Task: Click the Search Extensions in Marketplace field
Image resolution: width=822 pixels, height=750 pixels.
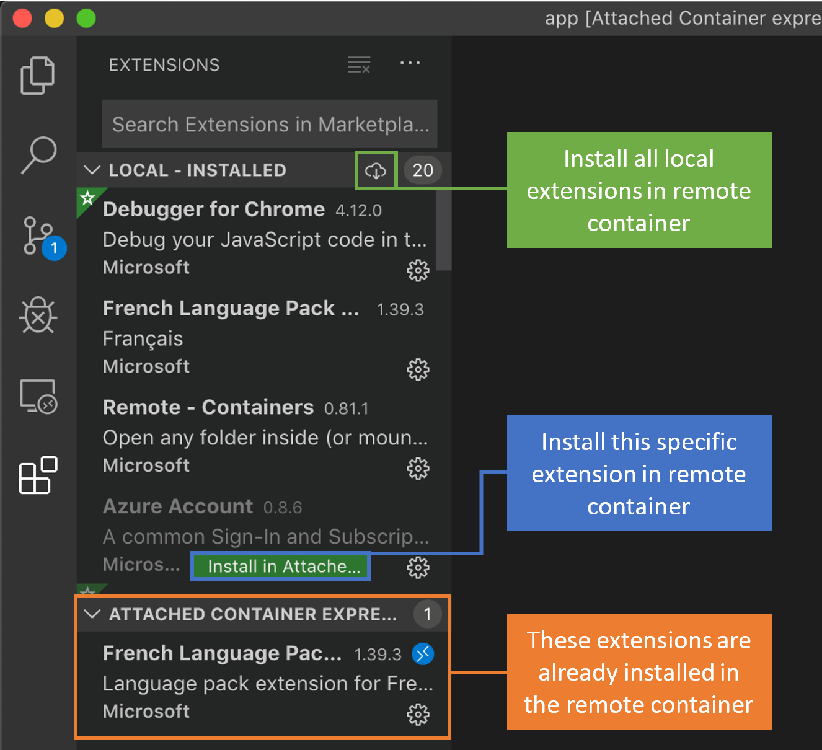Action: point(269,124)
